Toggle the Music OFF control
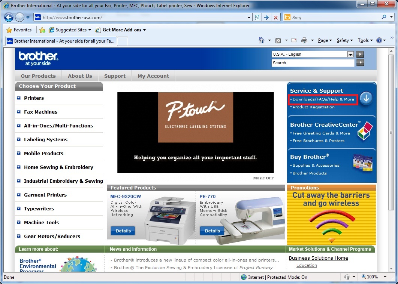The height and width of the screenshot is (284, 398). coord(263,178)
